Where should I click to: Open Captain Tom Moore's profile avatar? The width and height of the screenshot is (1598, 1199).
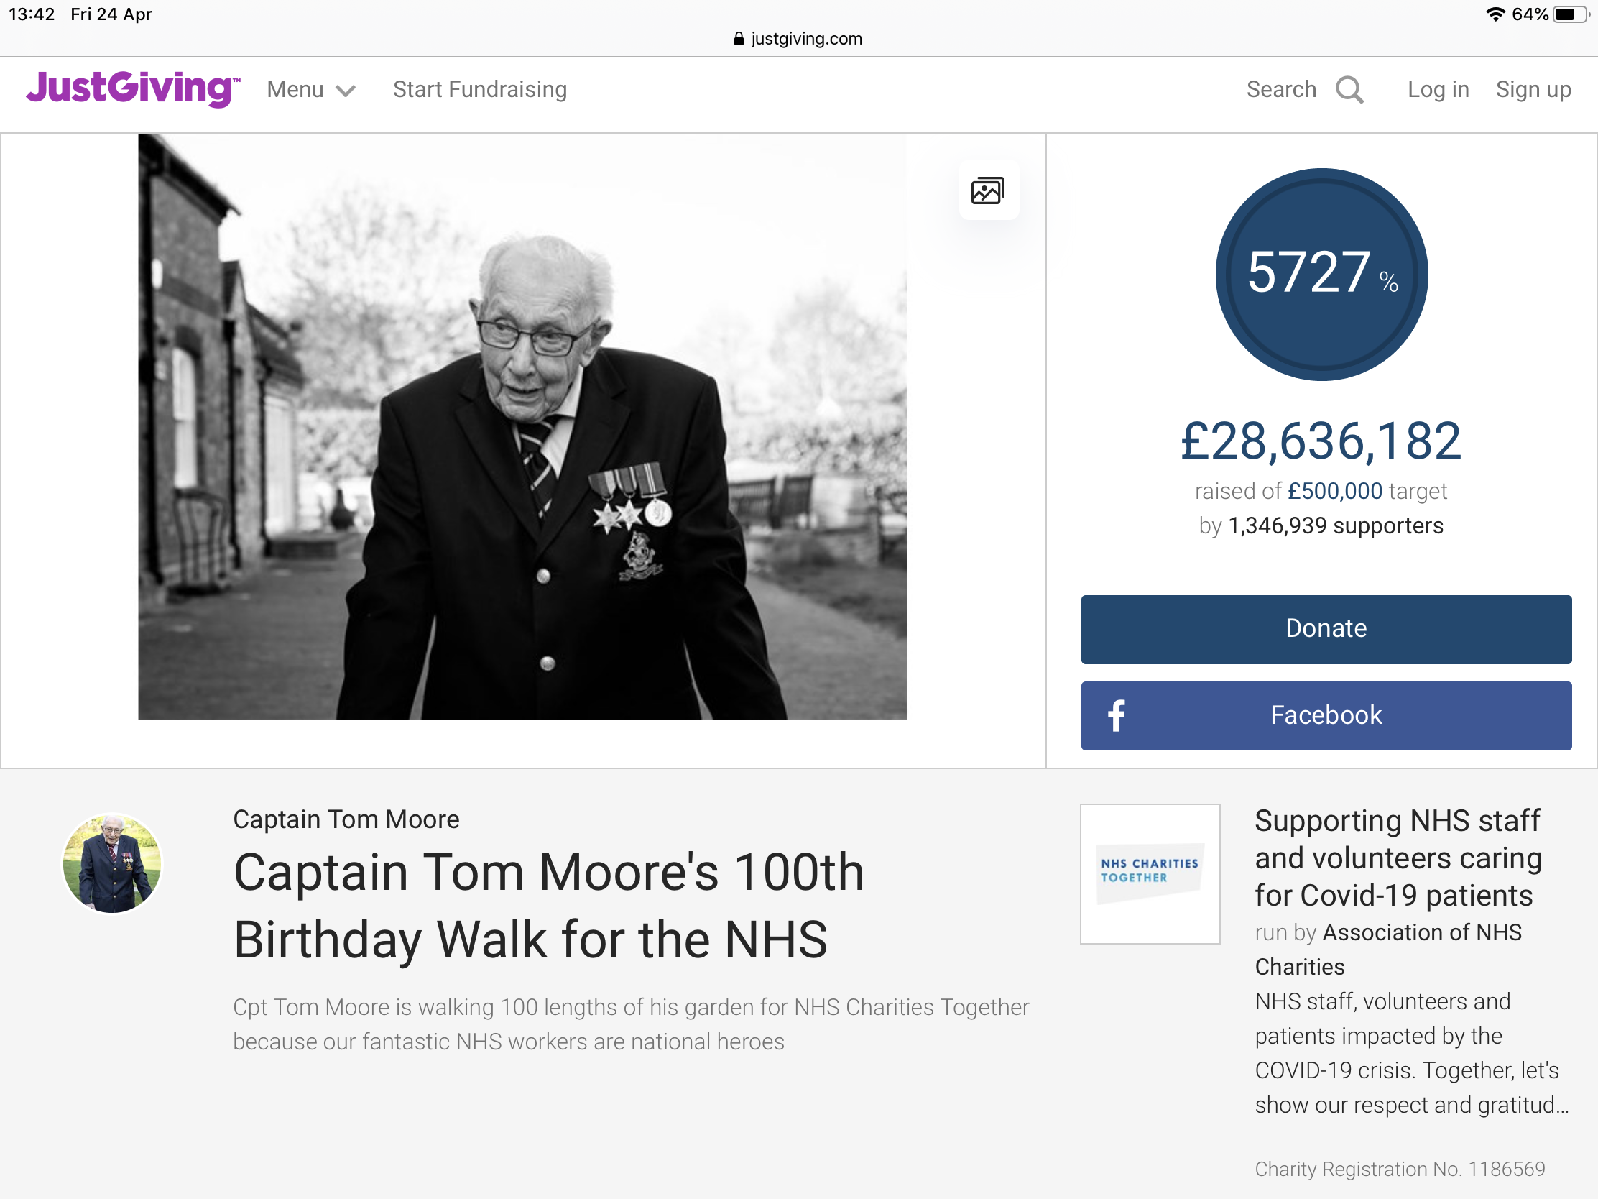point(113,863)
